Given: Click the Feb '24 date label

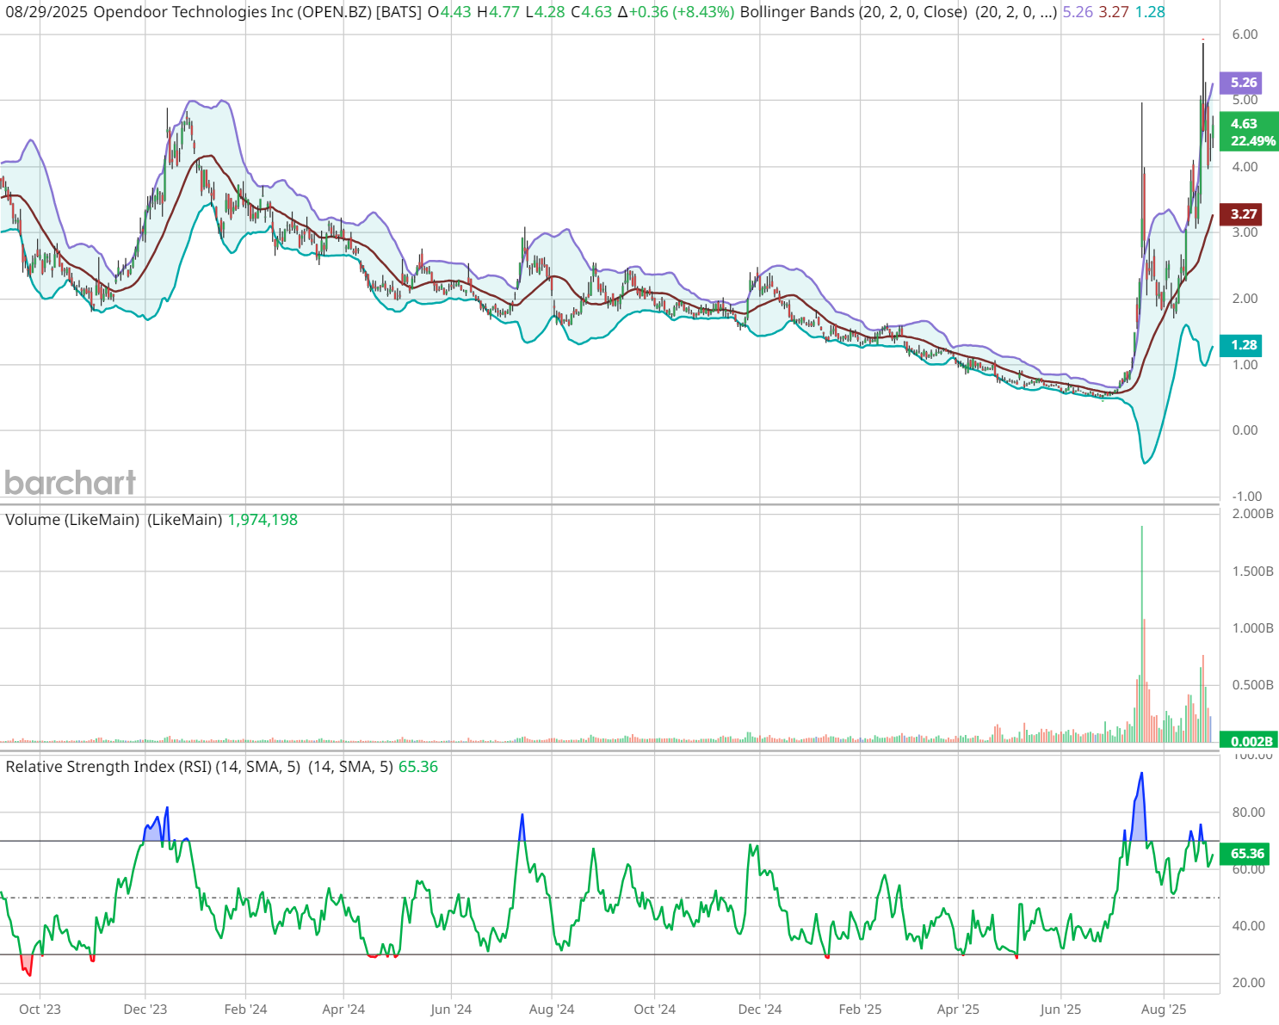Looking at the screenshot, I should tap(245, 1010).
